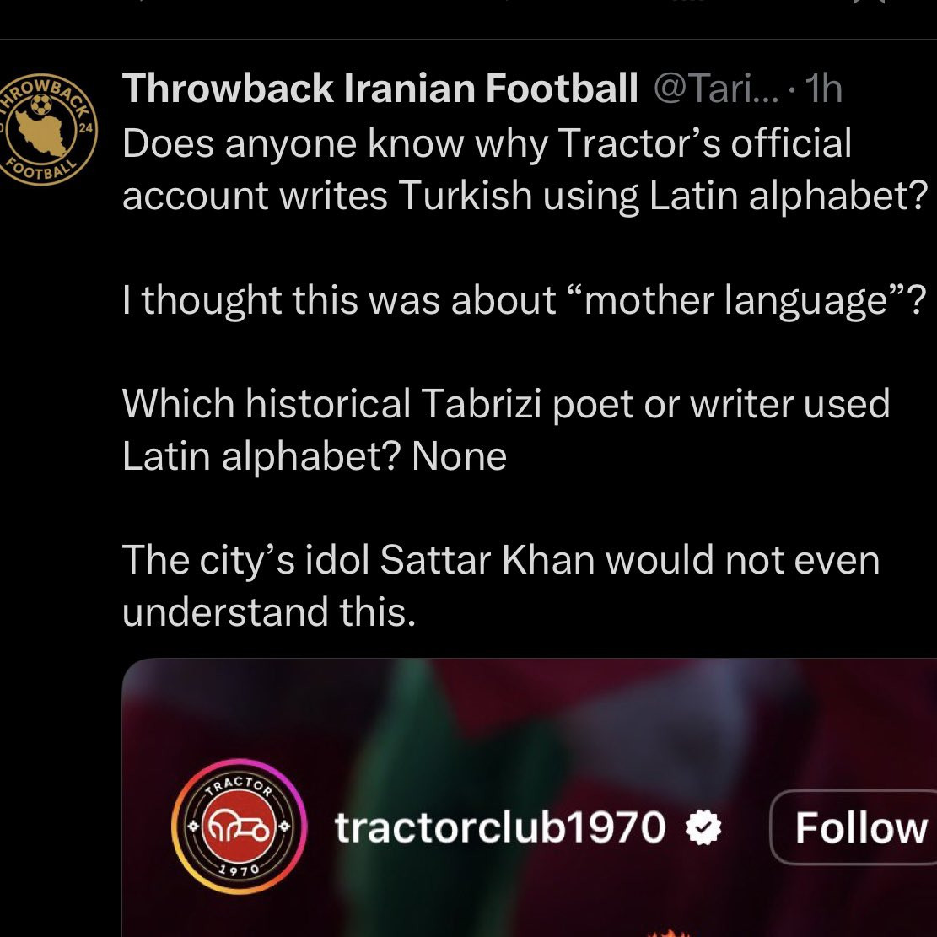Click the verified badge beside tractorclub1970
The height and width of the screenshot is (937, 937).
tap(703, 828)
